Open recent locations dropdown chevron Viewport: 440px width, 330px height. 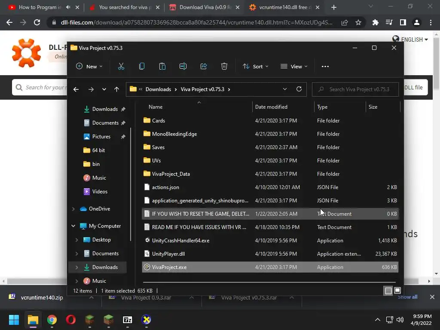(104, 89)
